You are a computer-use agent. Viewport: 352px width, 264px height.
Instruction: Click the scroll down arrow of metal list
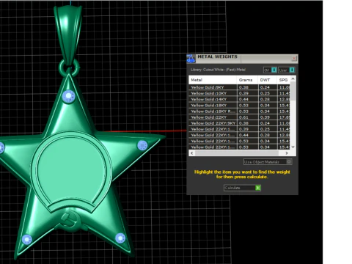coord(293,147)
